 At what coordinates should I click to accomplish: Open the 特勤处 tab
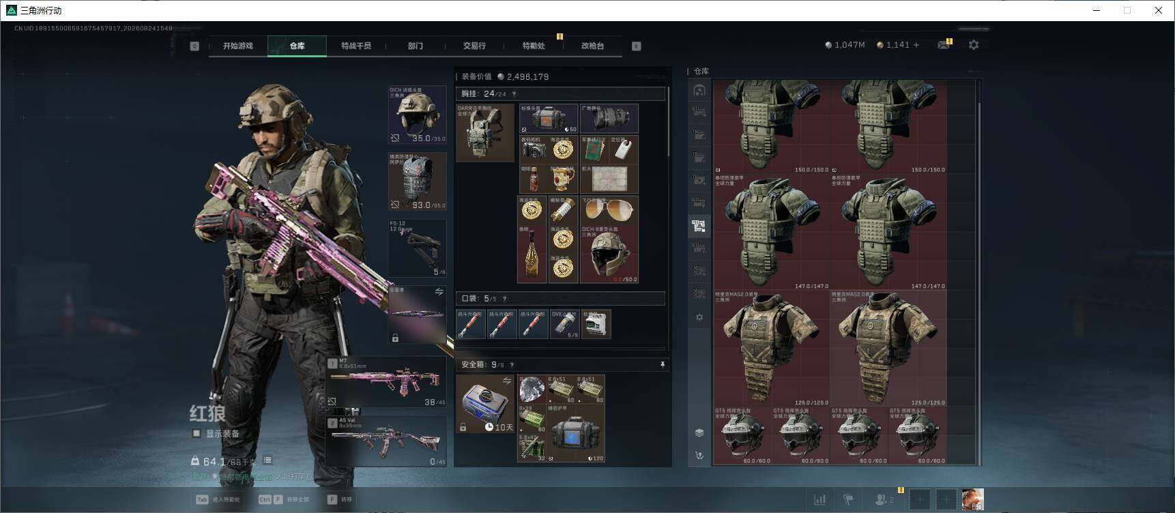[x=534, y=46]
